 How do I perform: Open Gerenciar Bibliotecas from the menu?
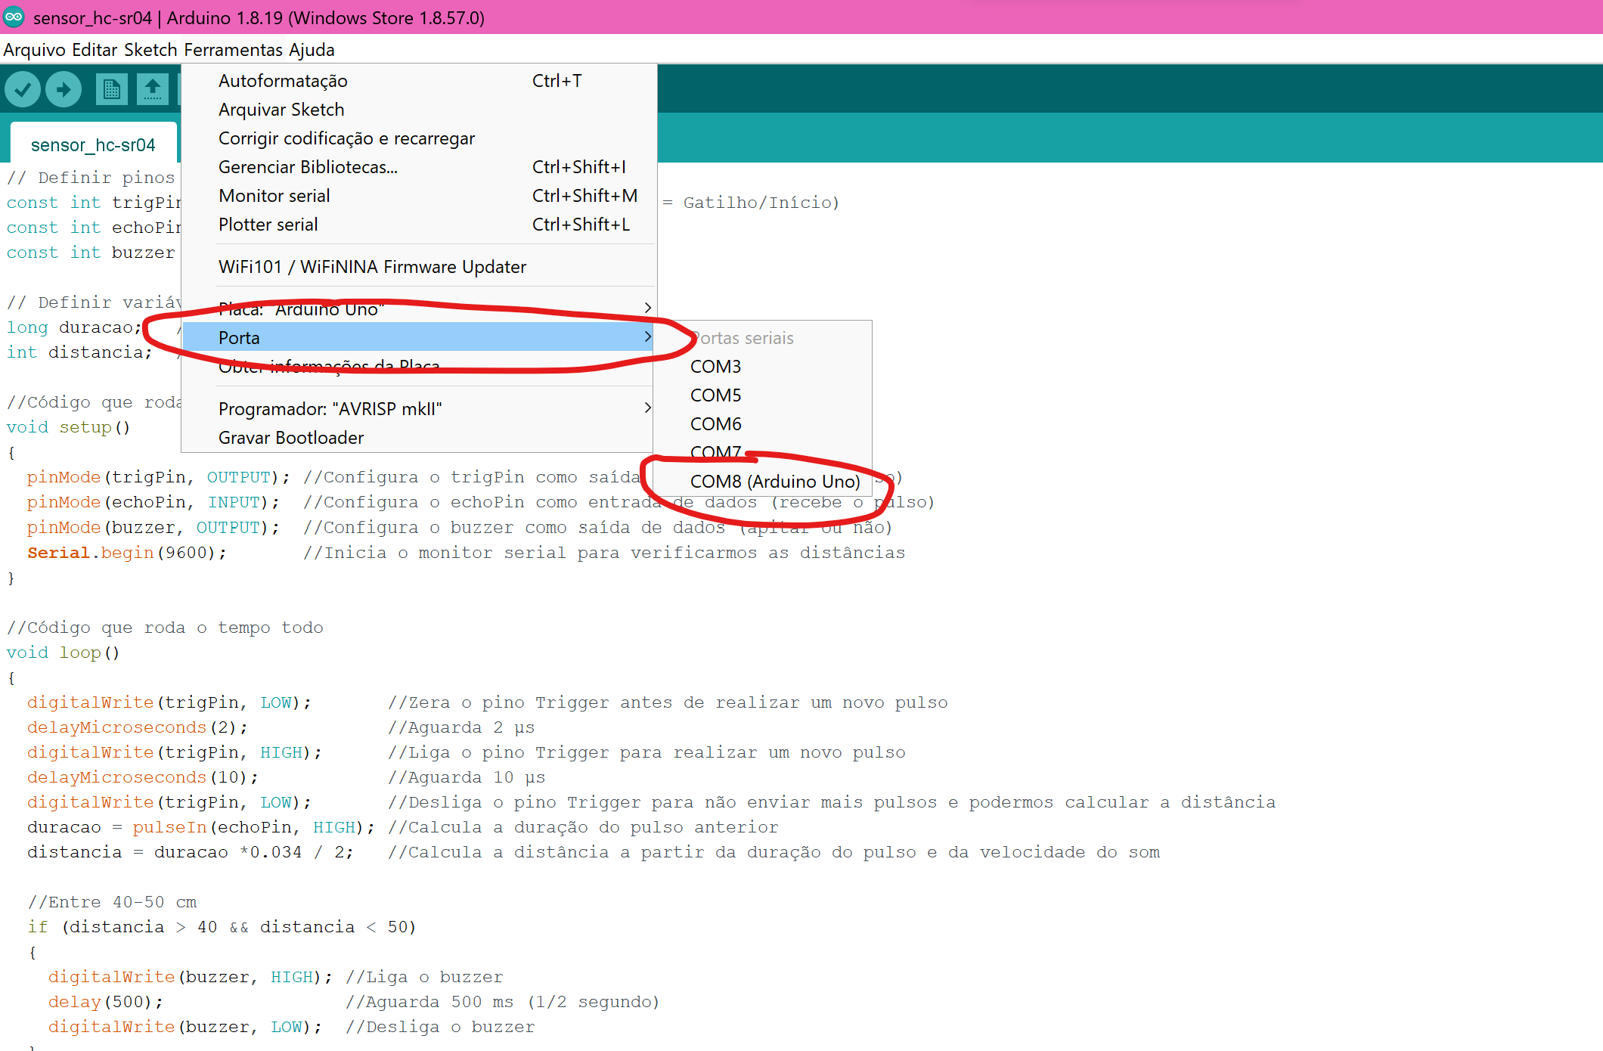[308, 167]
